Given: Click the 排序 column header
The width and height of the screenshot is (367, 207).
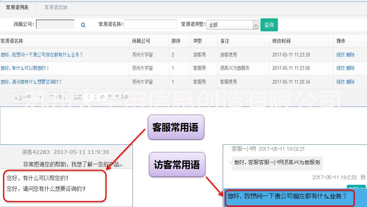Looking at the screenshot, I should click(x=176, y=41).
